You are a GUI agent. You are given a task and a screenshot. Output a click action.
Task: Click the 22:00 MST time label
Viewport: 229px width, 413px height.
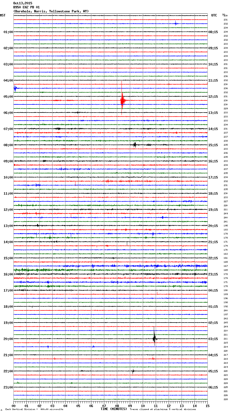pos(8,371)
